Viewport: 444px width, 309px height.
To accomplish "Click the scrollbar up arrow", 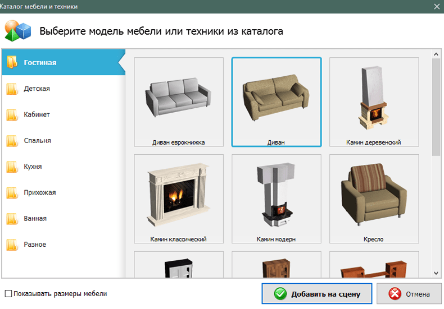I will coord(436,54).
